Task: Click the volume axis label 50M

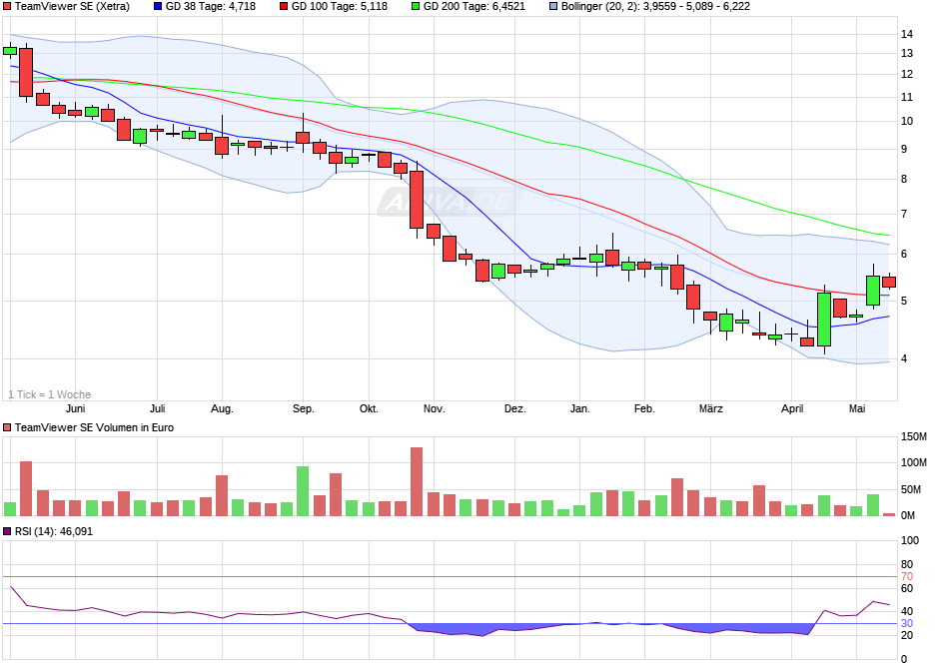Action: click(x=911, y=489)
